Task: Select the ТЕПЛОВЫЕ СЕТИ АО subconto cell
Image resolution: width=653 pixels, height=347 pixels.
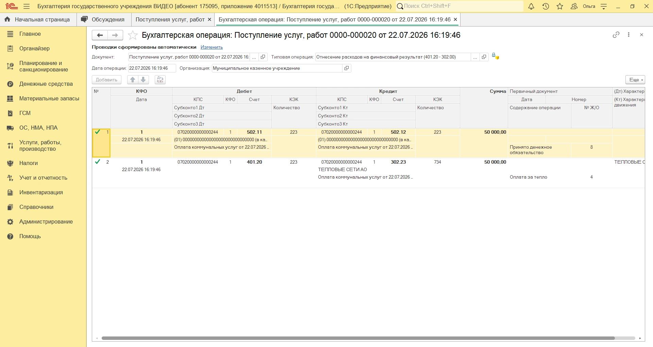Action: pos(366,169)
